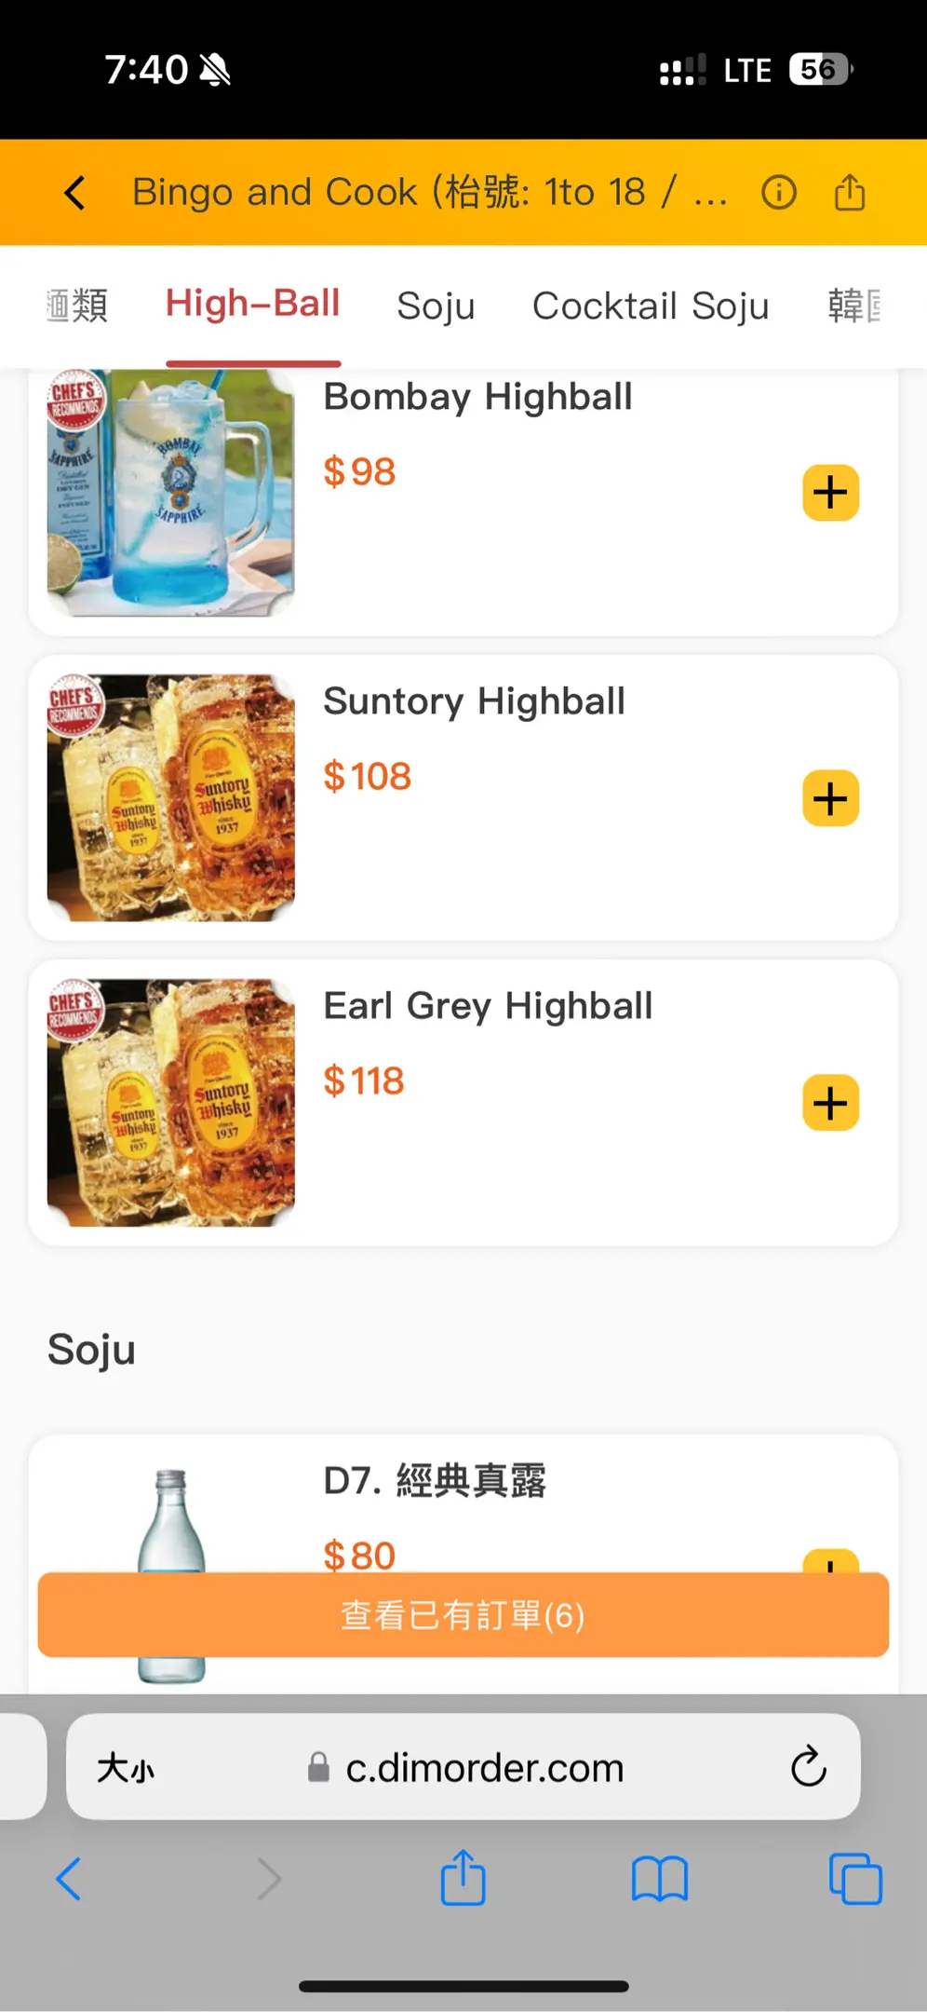927x2012 pixels.
Task: Open the Suntory Highball product photo
Action: pyautogui.click(x=171, y=798)
